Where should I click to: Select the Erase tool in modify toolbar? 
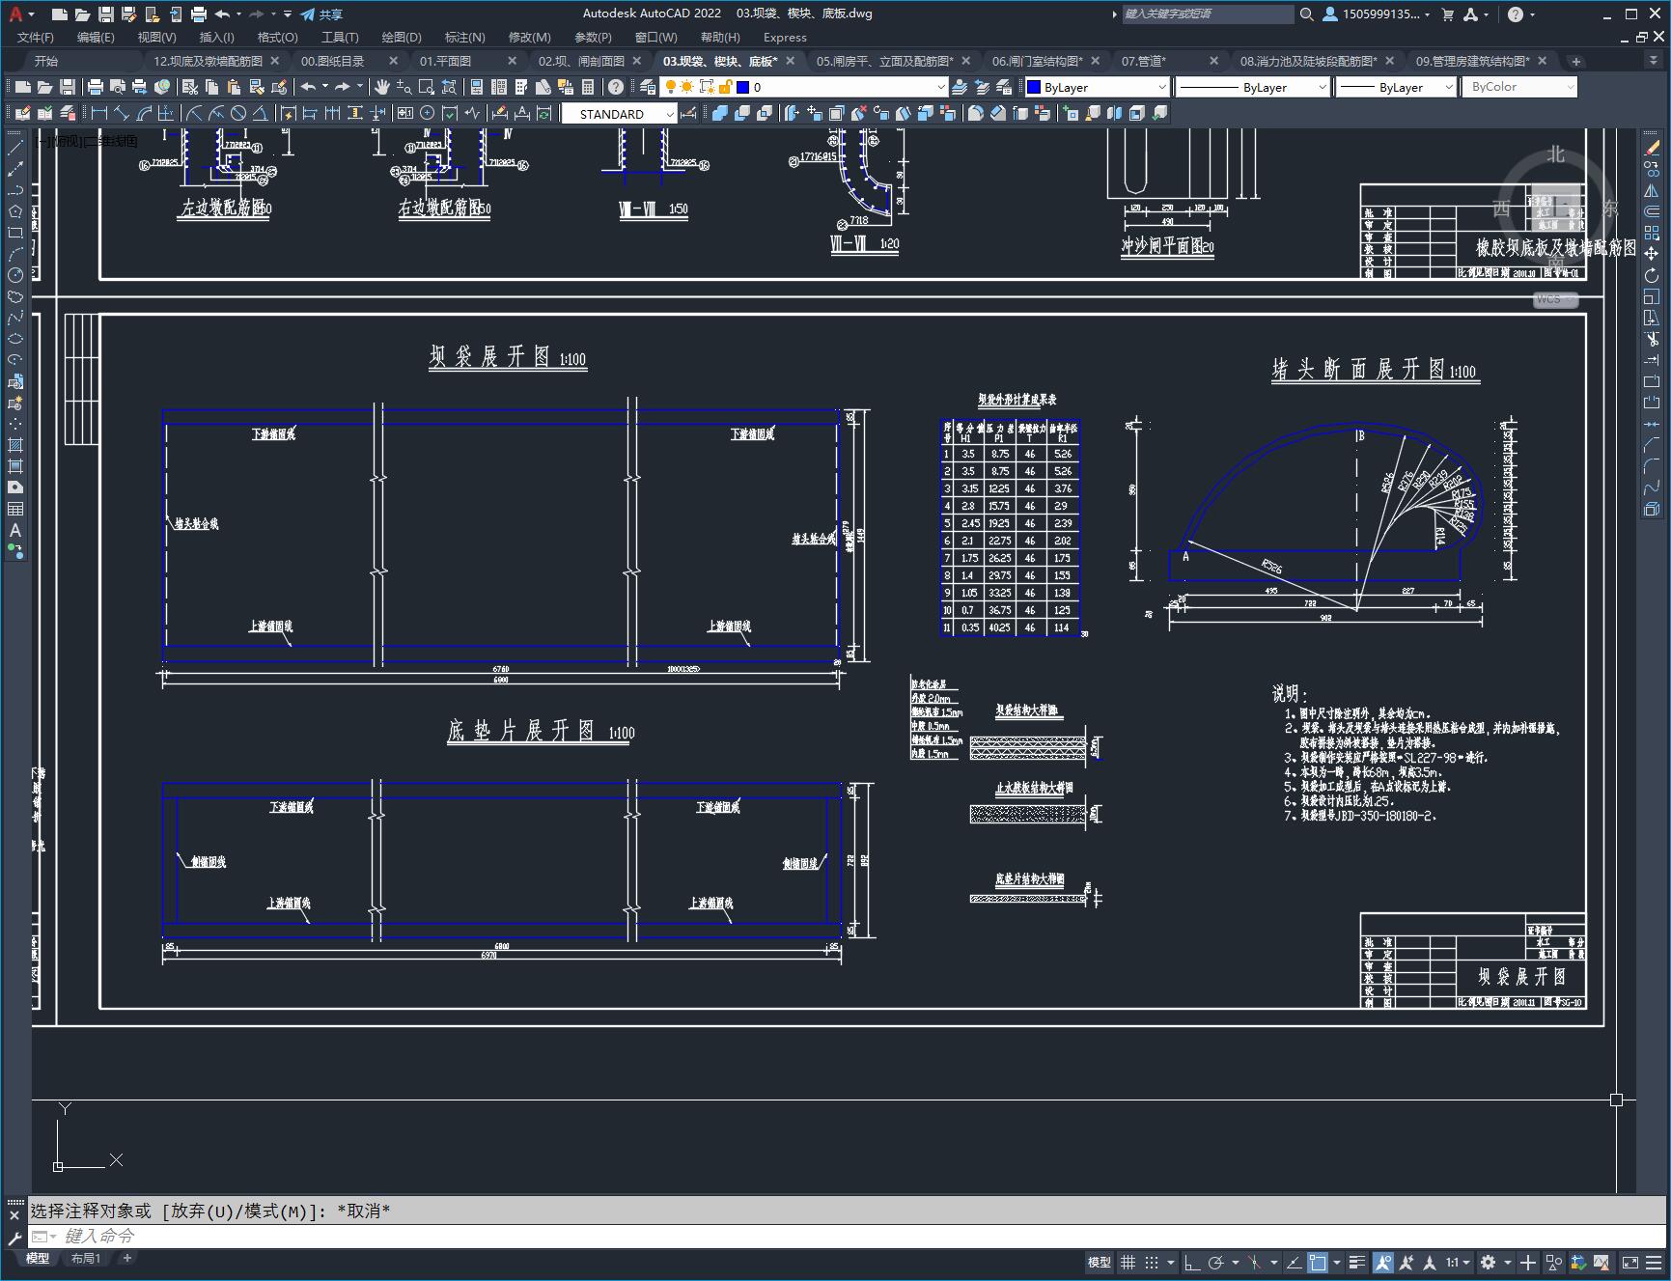click(x=1652, y=148)
